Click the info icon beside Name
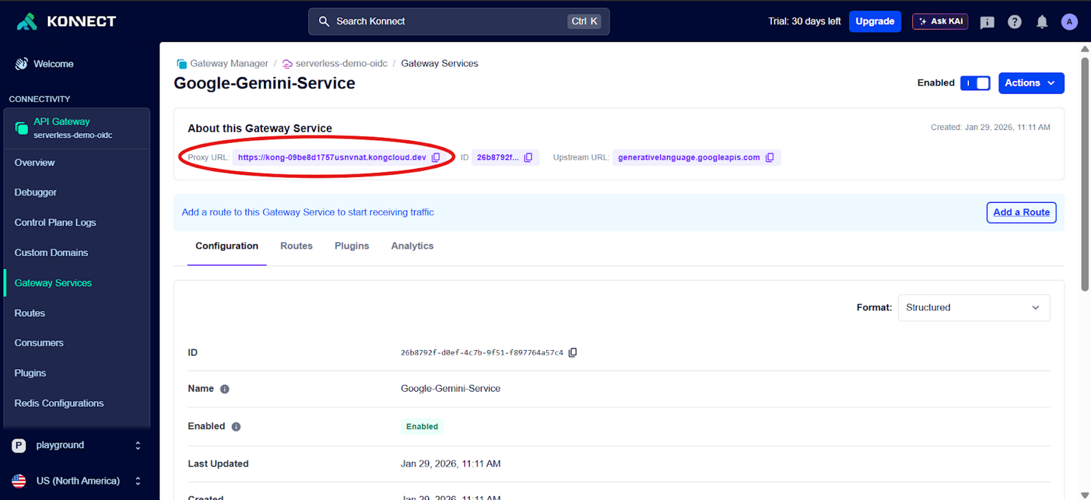 (225, 389)
